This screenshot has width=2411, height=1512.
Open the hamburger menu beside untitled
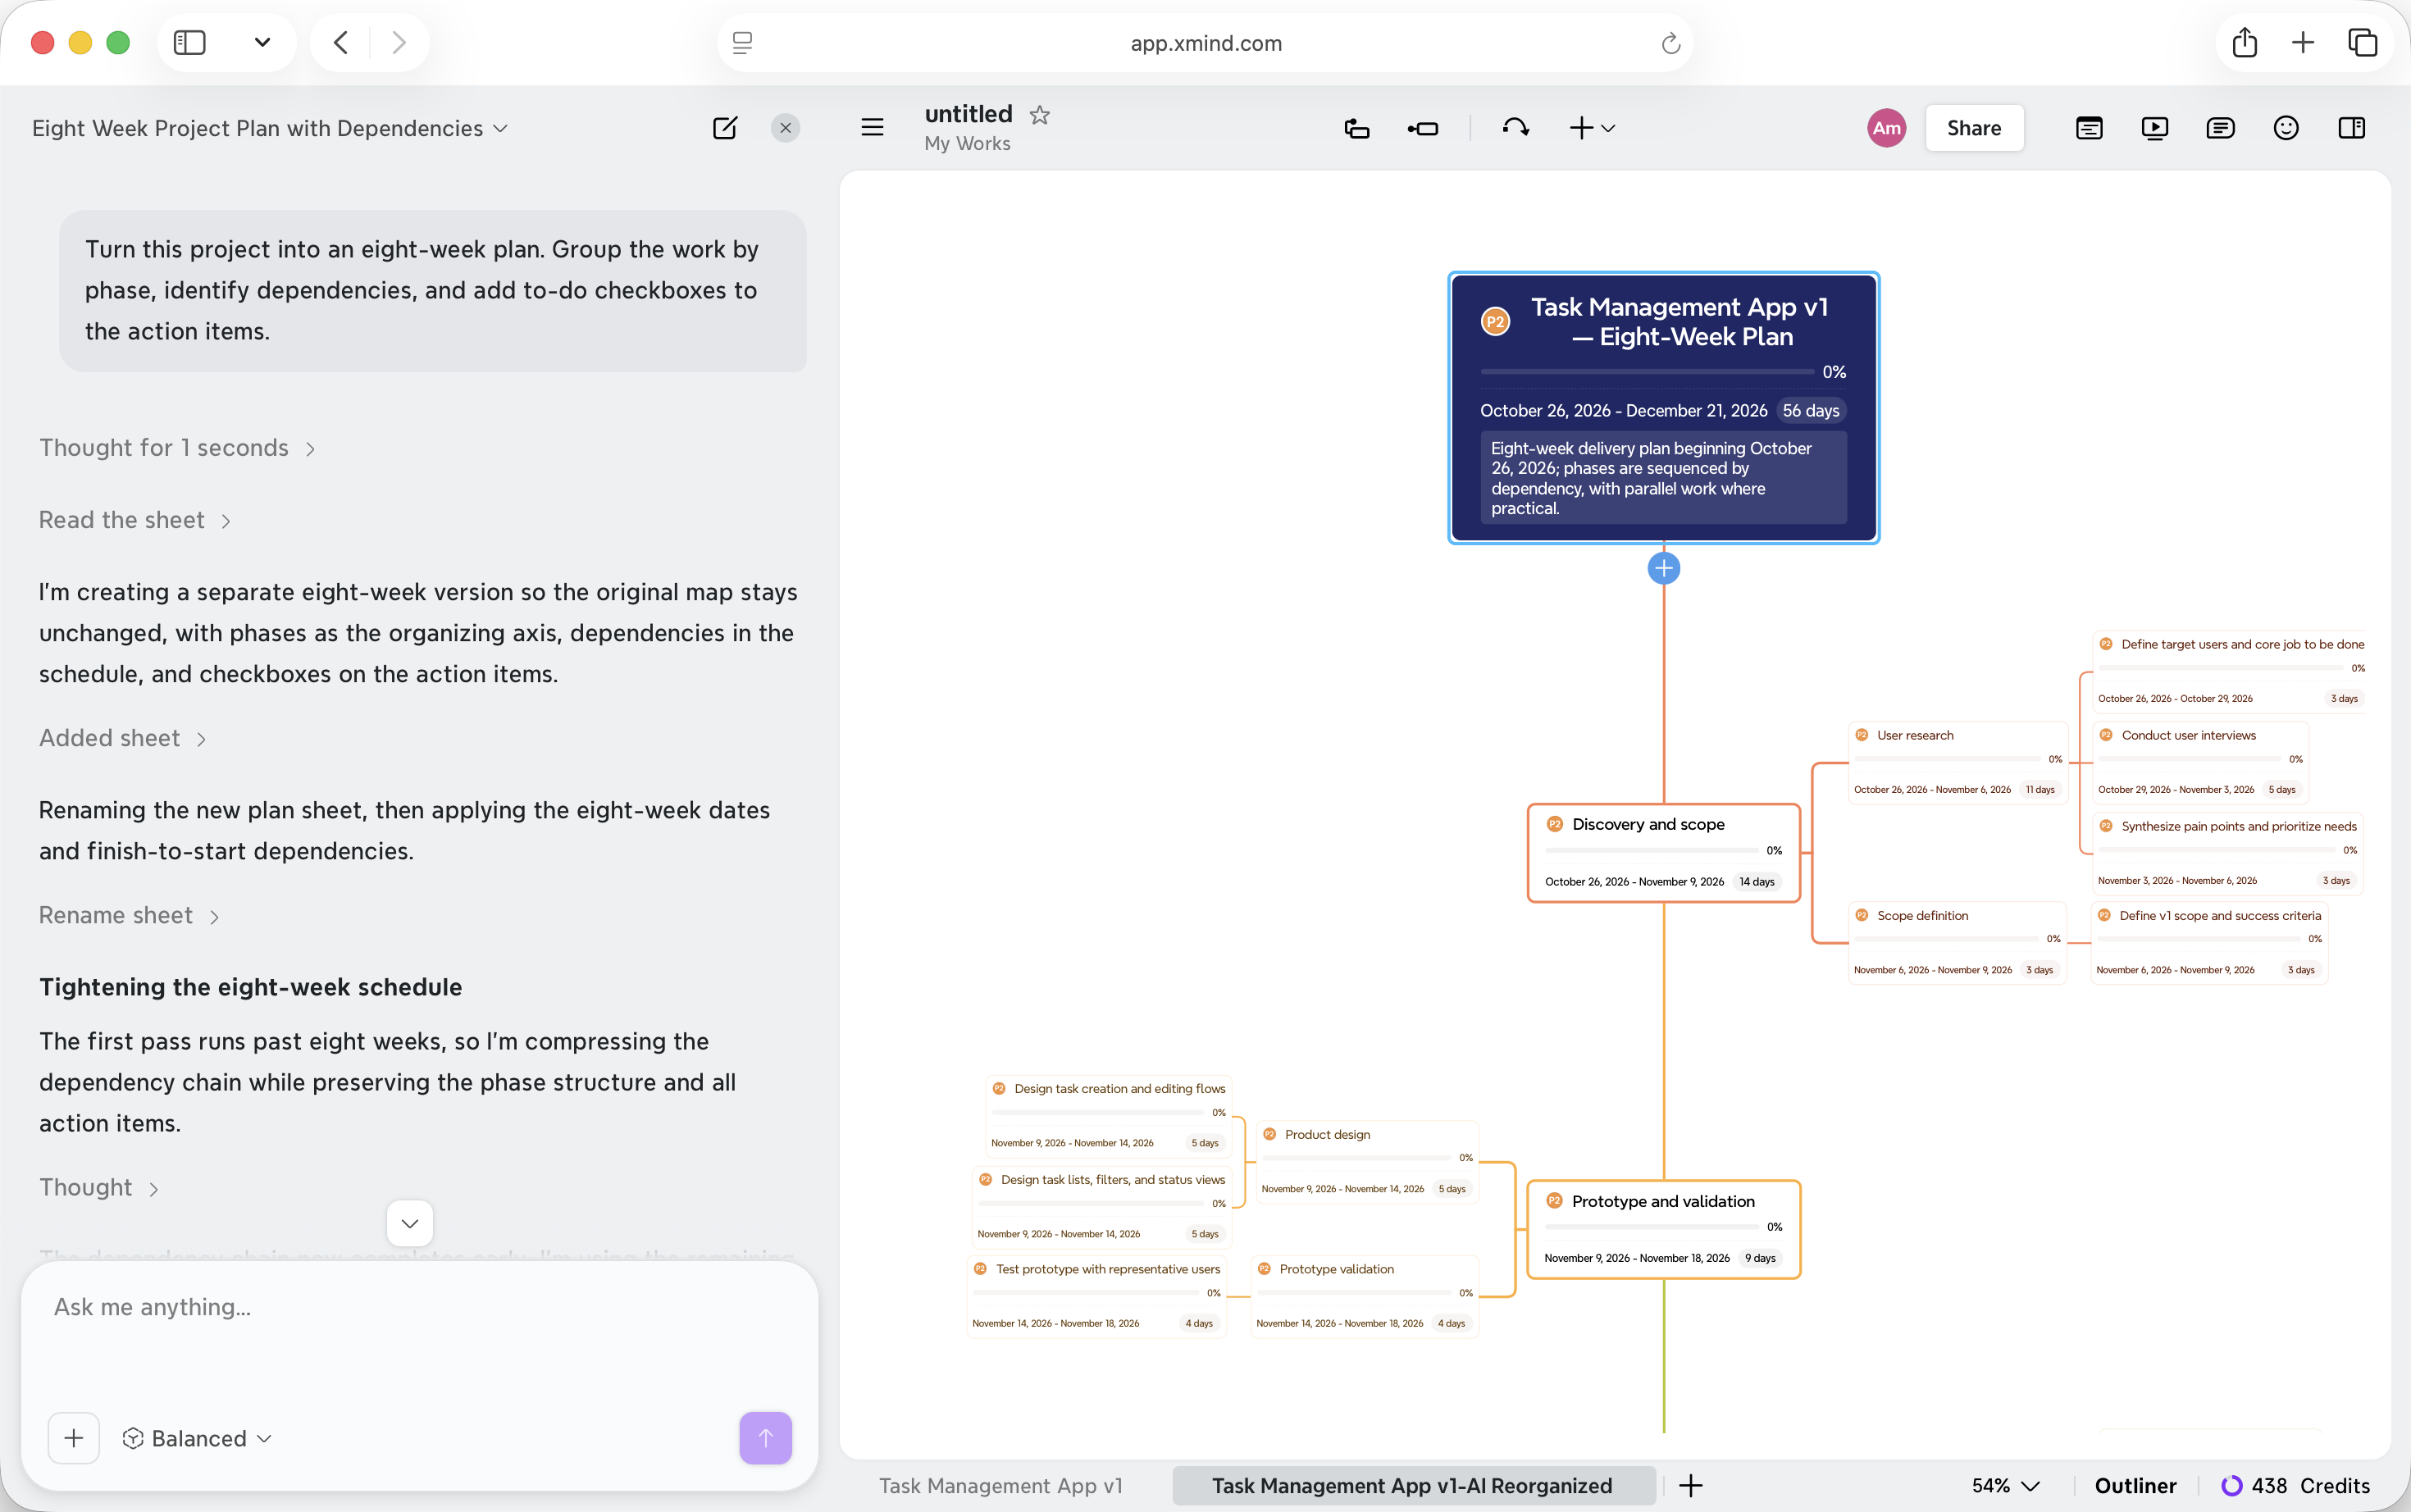872,127
